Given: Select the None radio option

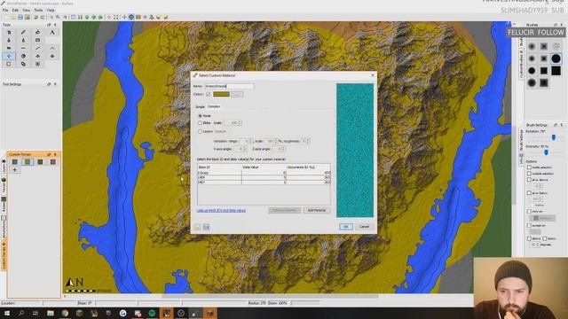Looking at the screenshot, I should (200, 116).
